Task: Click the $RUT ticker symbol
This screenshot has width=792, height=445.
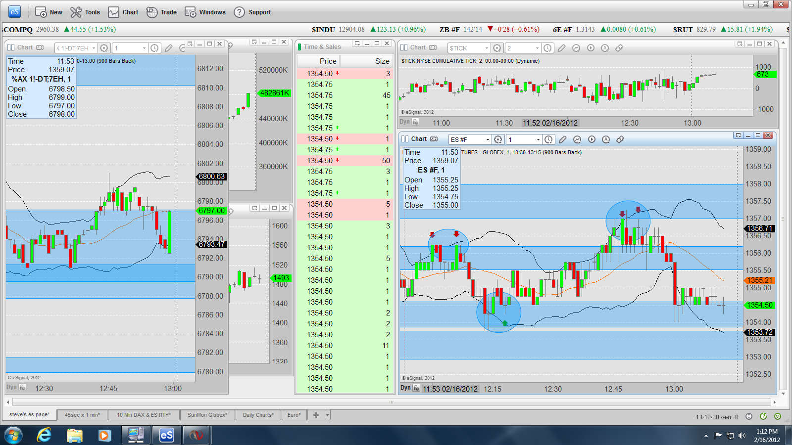Action: [x=683, y=30]
